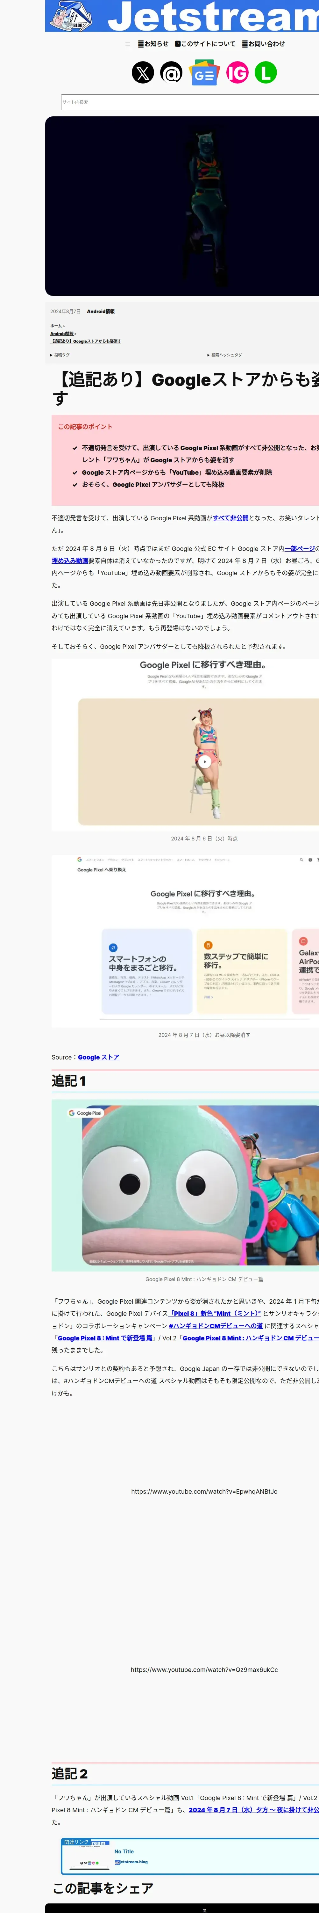Image resolution: width=319 pixels, height=1913 pixels.
Task: Open the ハンギョドン CM debut image
Action: [186, 1185]
